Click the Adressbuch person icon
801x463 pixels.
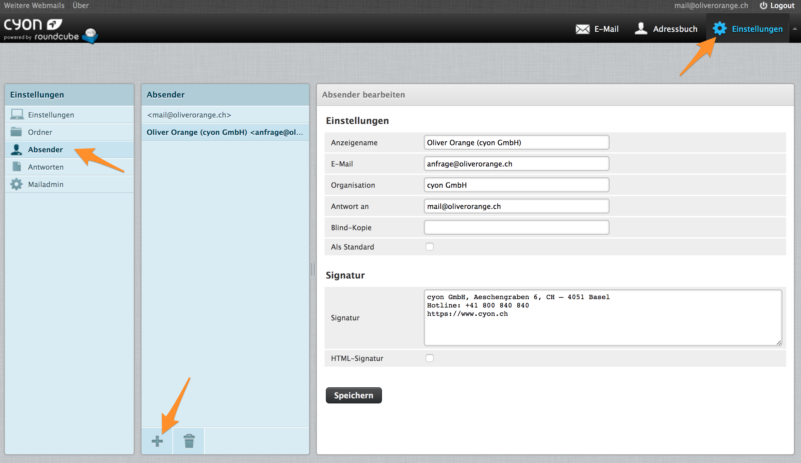tap(641, 28)
